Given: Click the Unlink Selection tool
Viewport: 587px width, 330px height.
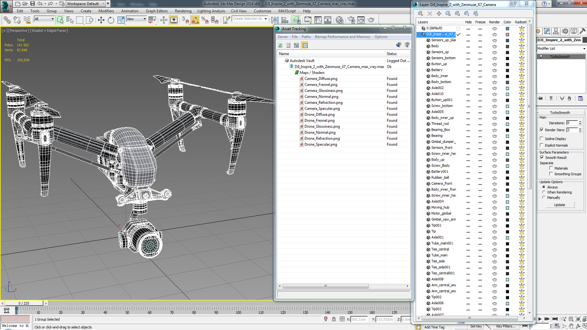Looking at the screenshot, I should (17, 20).
